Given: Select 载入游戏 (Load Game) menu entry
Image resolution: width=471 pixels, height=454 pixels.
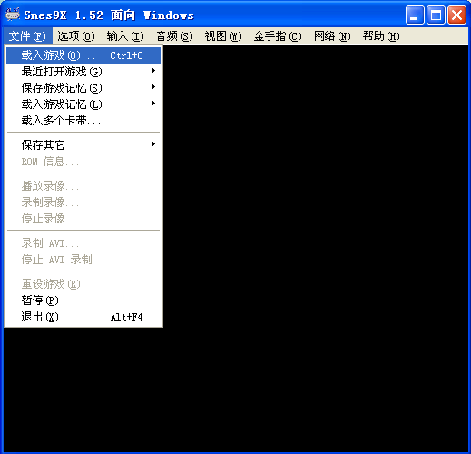Looking at the screenshot, I should [83, 55].
